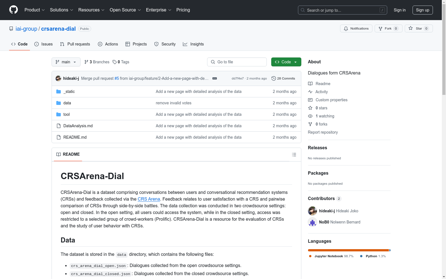The image size is (446, 279).
Task: Select the README tab heading
Action: (68, 154)
